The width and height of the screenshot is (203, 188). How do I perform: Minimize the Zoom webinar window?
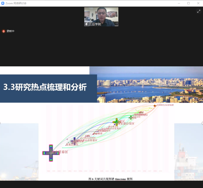pyautogui.click(x=178, y=3)
